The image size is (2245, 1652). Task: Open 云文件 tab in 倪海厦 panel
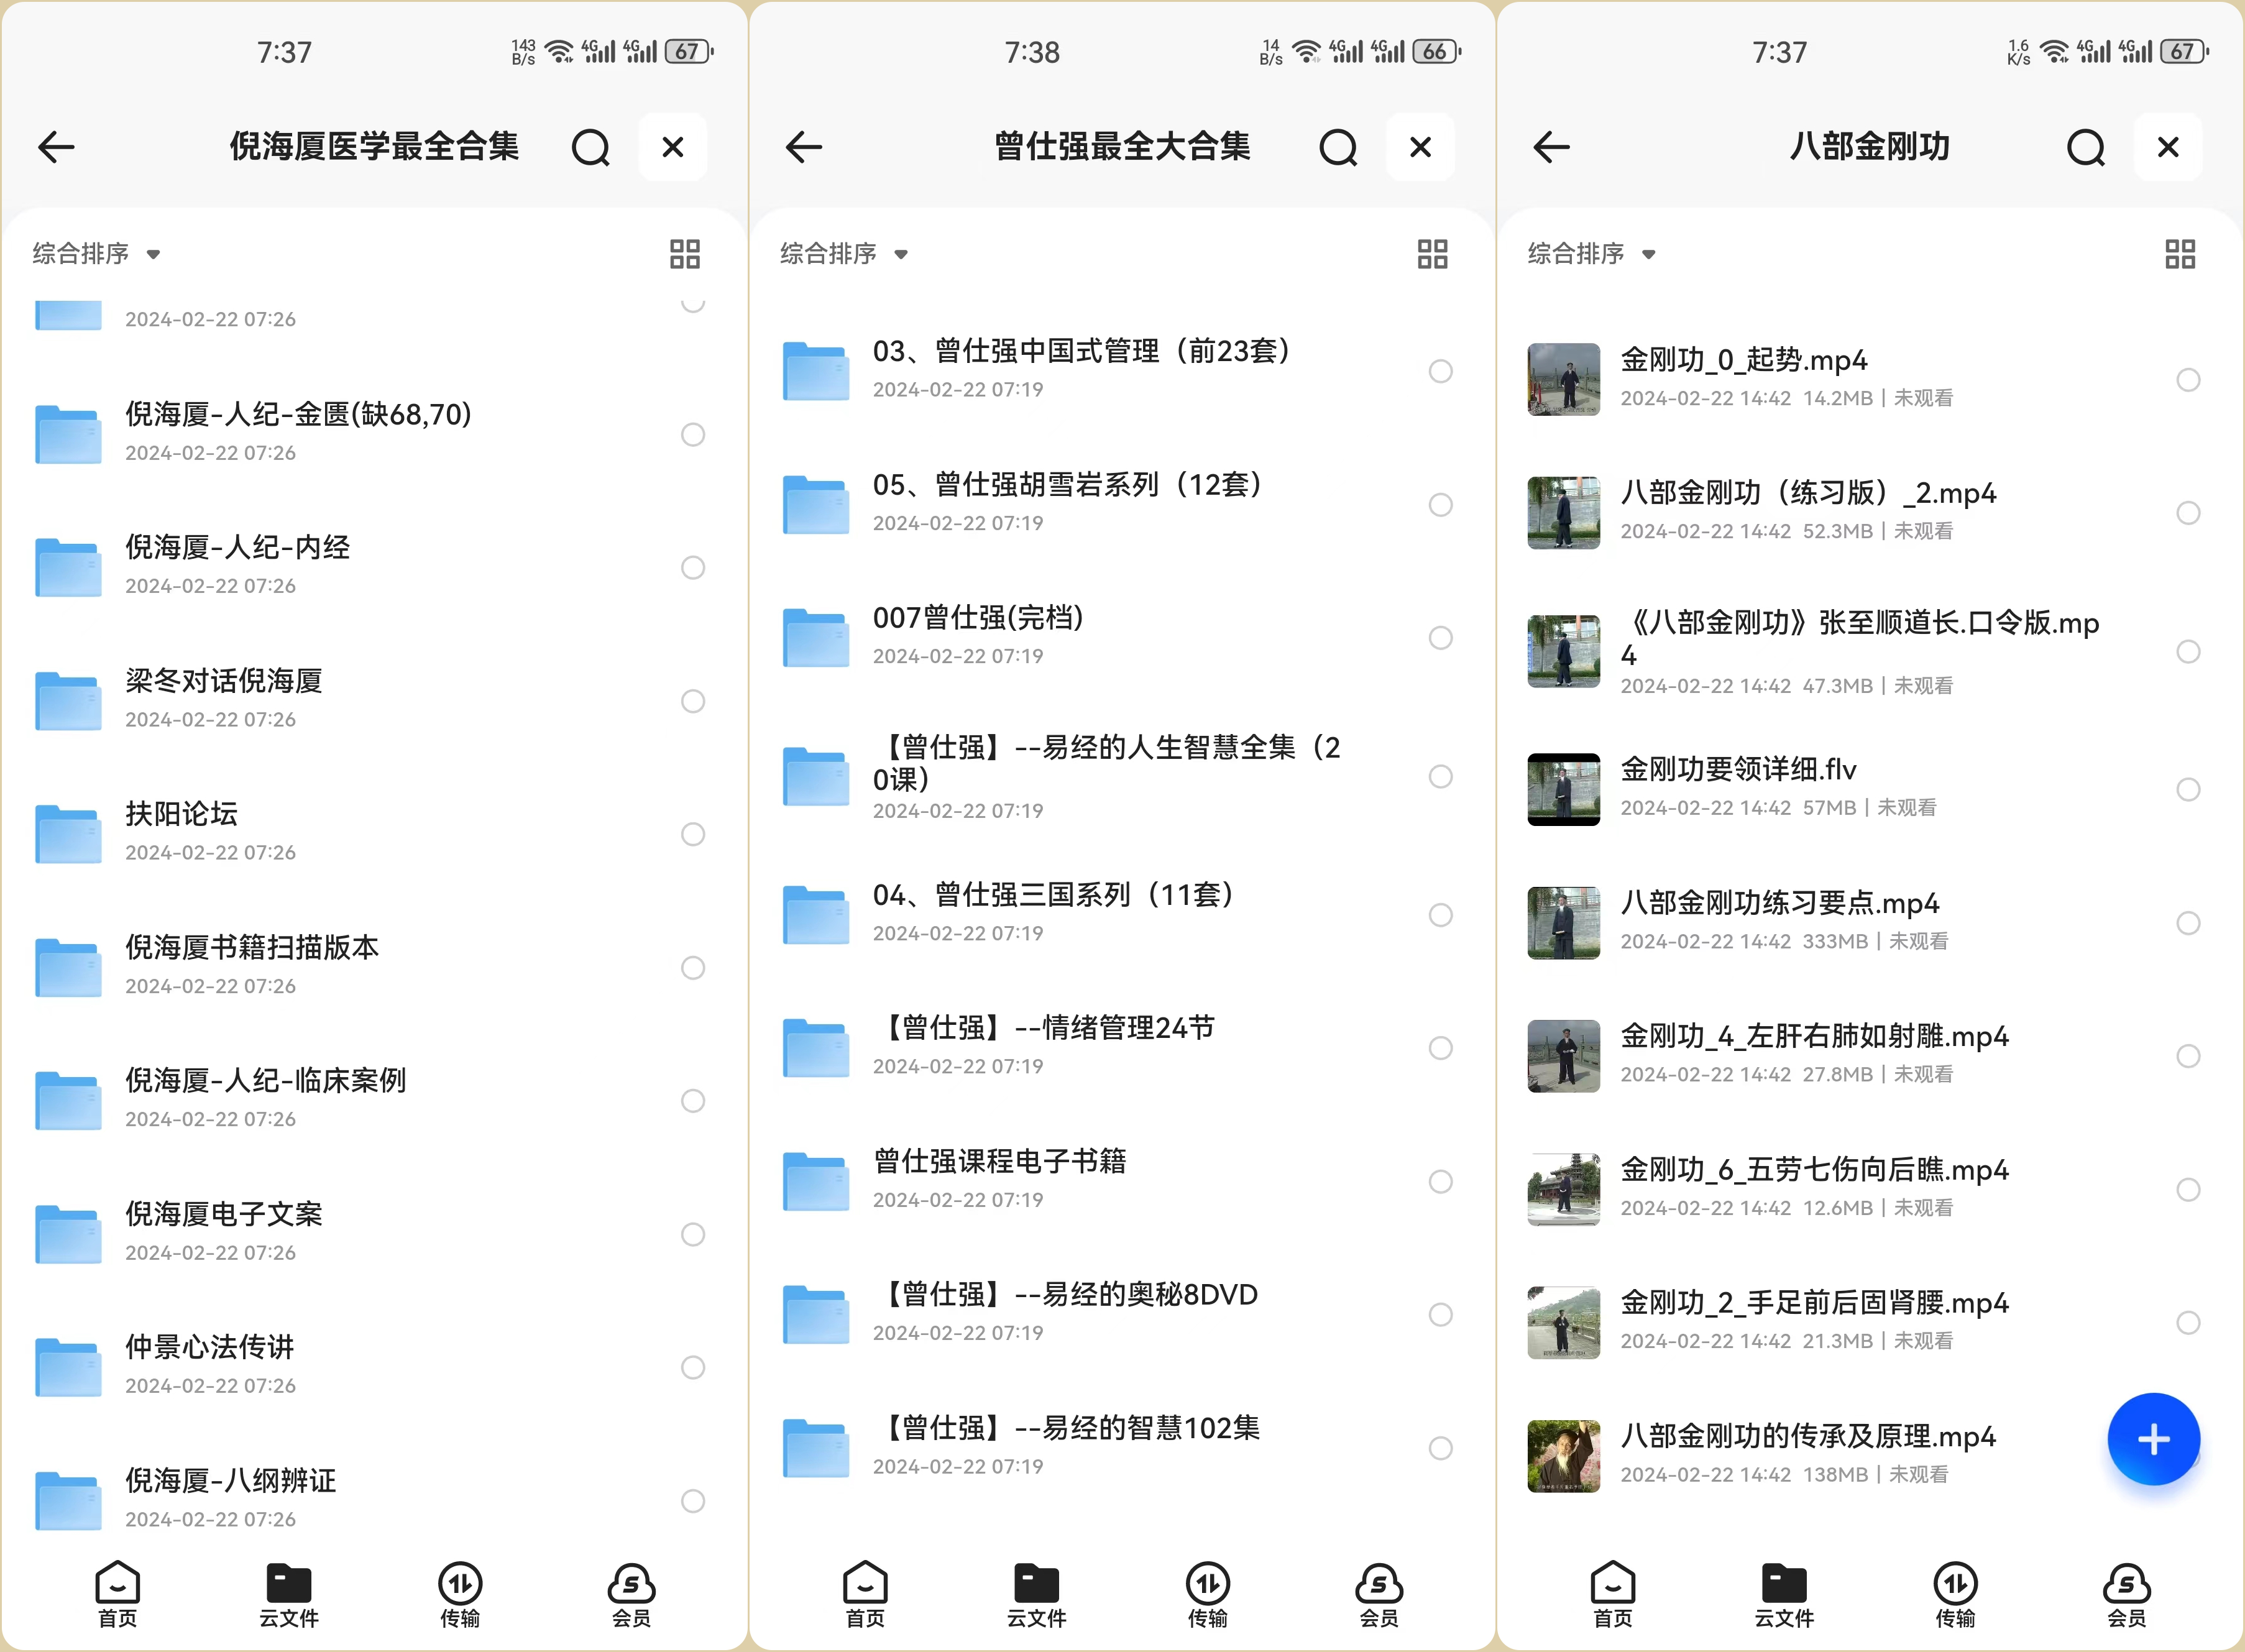(x=289, y=1595)
